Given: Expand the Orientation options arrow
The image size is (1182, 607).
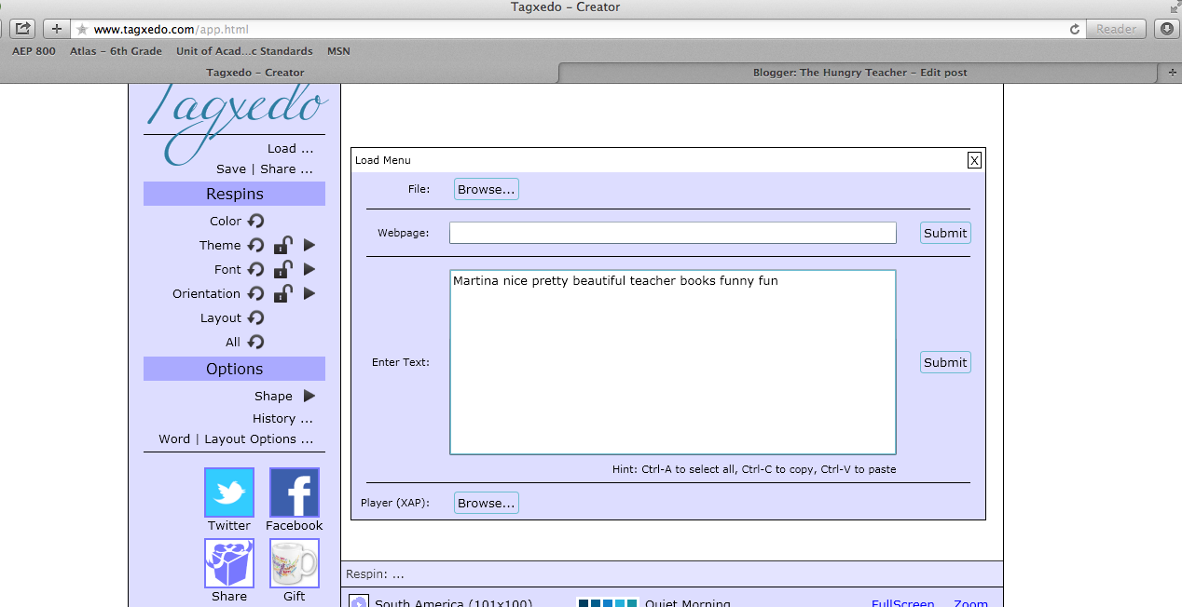Looking at the screenshot, I should 309,293.
